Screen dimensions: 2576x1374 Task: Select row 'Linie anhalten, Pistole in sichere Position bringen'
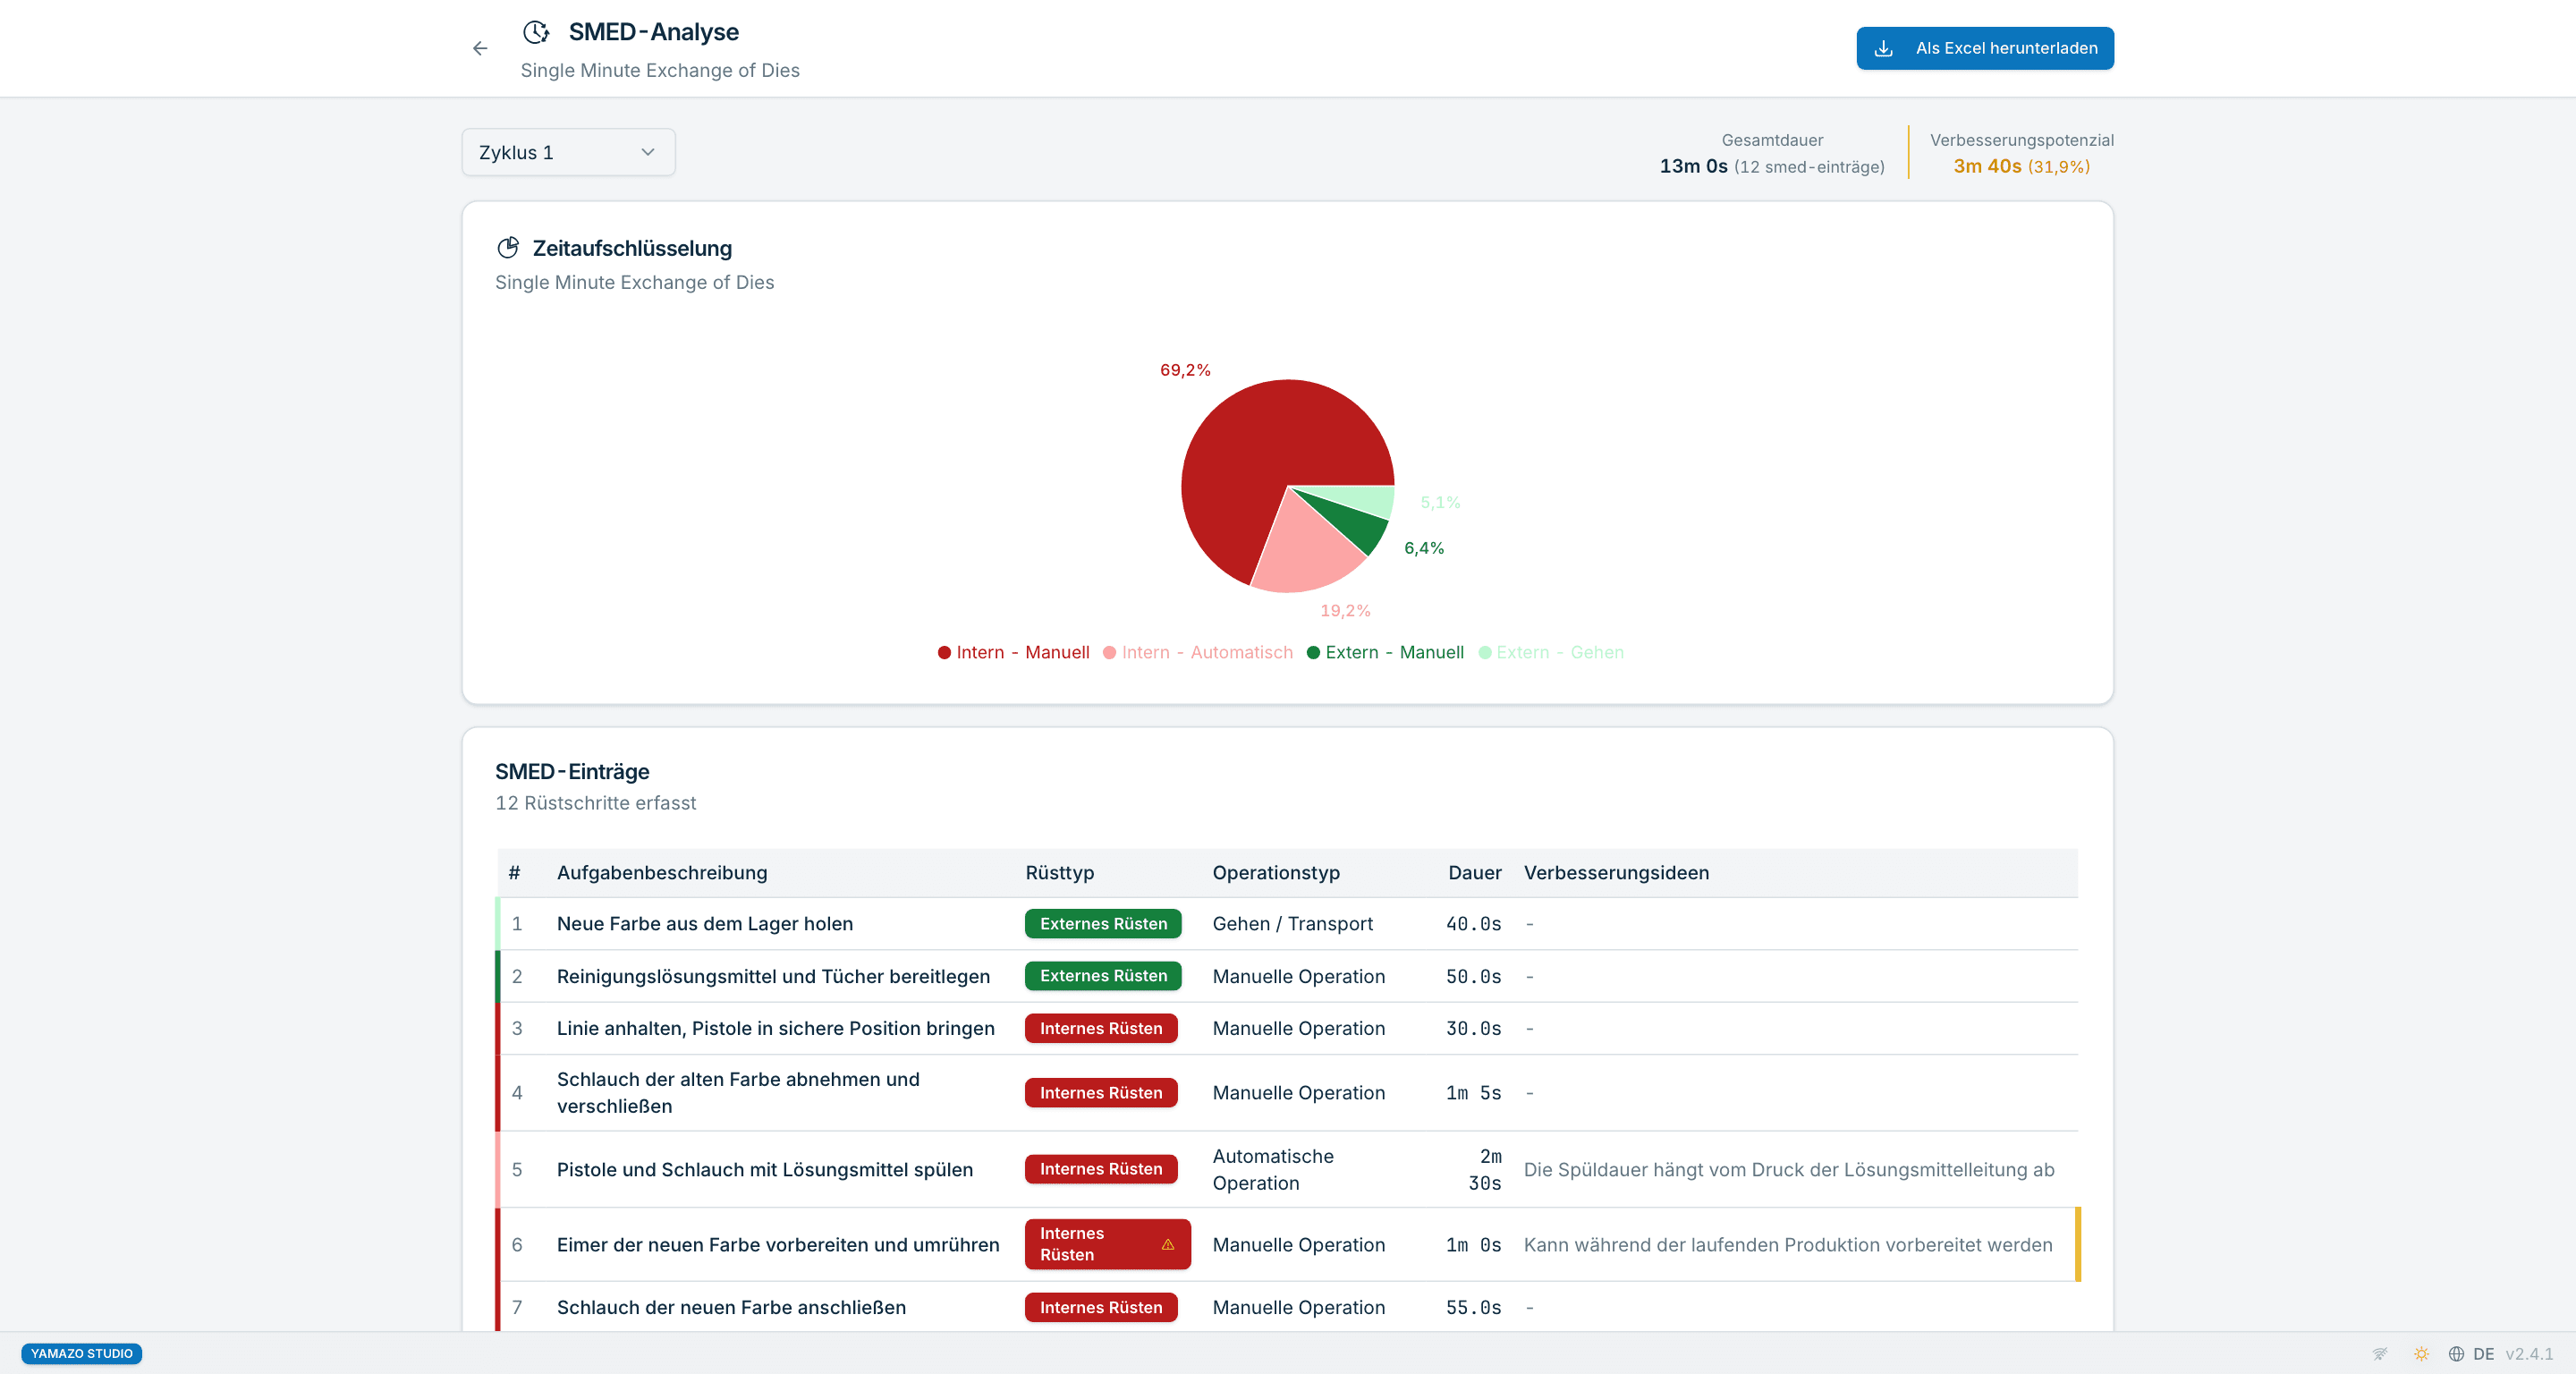(1287, 1028)
